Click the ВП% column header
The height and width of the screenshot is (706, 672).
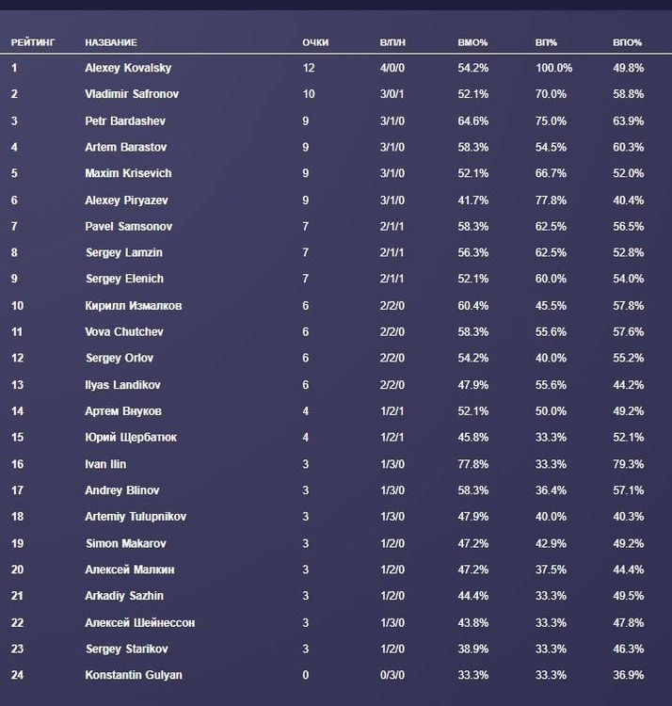546,42
